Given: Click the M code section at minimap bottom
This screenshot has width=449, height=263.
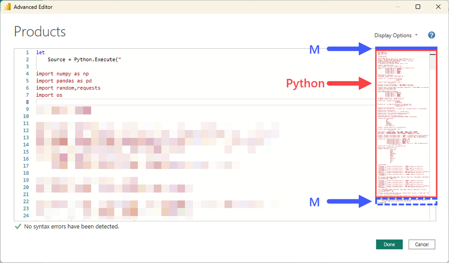Looking at the screenshot, I should tap(405, 203).
